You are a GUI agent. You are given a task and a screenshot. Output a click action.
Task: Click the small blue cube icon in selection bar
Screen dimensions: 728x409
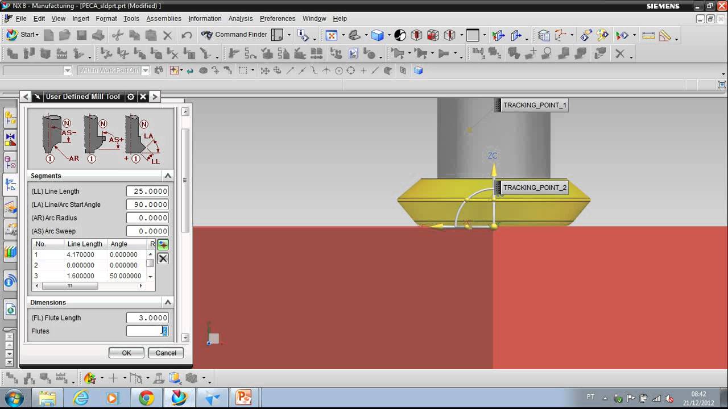point(418,70)
